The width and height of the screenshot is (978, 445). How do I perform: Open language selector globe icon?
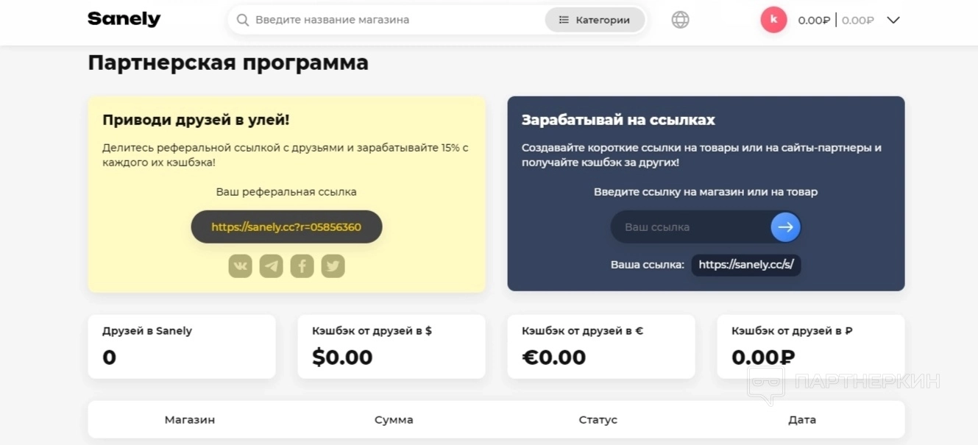681,20
